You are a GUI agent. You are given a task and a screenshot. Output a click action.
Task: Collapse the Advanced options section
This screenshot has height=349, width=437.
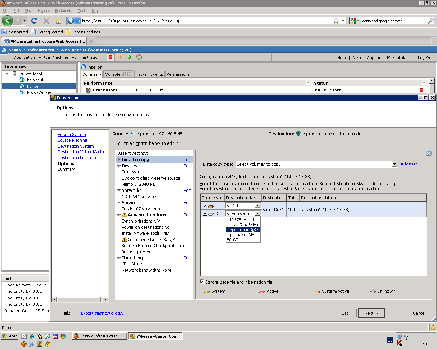(x=119, y=215)
